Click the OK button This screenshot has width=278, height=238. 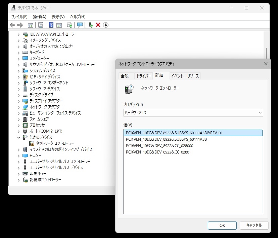click(x=222, y=226)
